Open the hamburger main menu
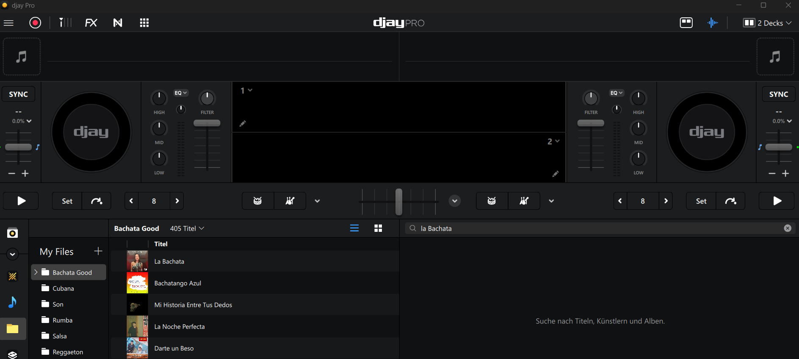The image size is (799, 359). 8,23
